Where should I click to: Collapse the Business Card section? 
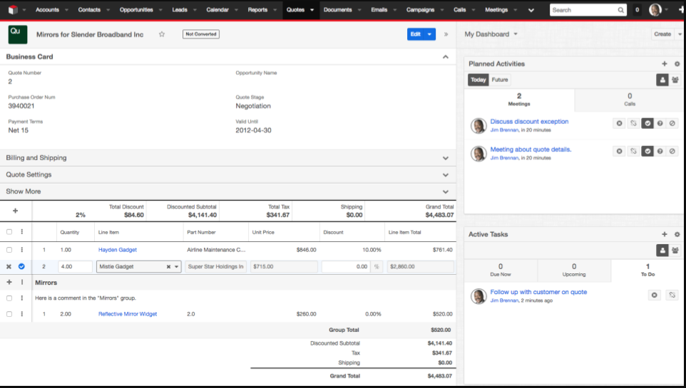445,57
